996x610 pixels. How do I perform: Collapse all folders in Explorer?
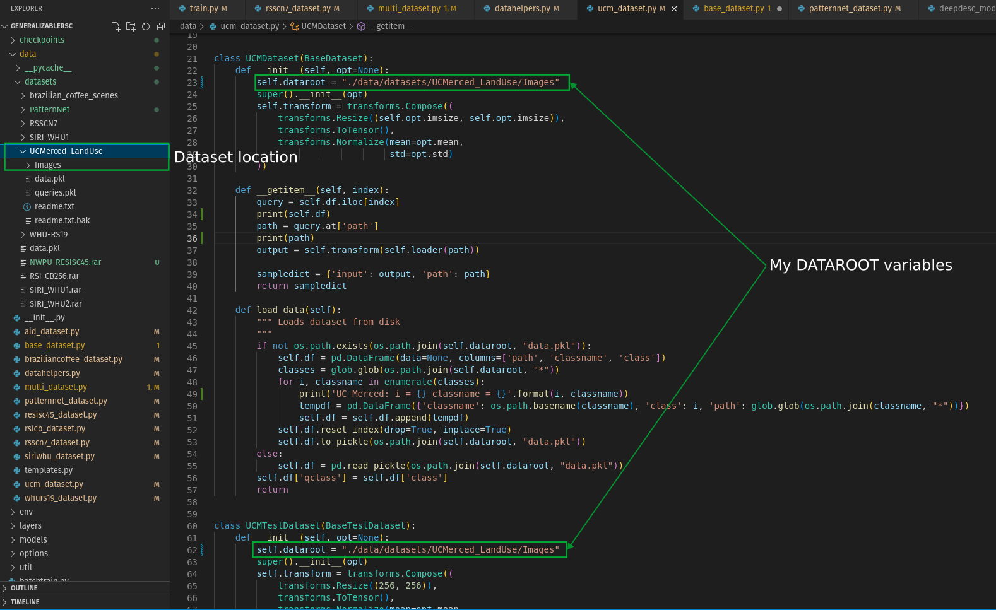161,26
